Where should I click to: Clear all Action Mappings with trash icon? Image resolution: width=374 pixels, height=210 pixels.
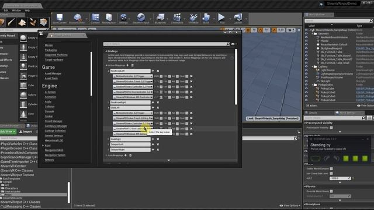(x=133, y=65)
